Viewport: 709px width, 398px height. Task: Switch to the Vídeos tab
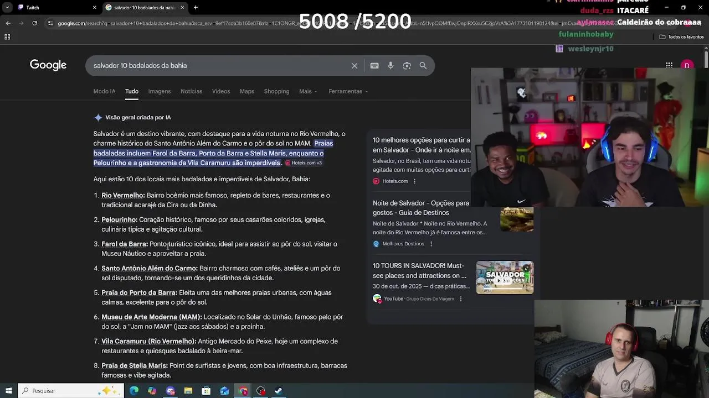[221, 91]
